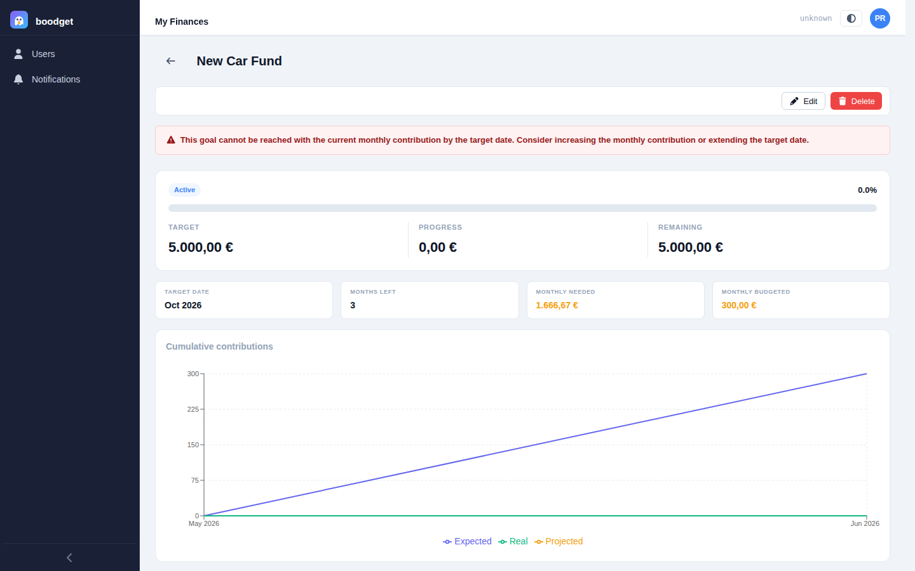915x571 pixels.
Task: Click the Active status badge
Action: point(184,190)
